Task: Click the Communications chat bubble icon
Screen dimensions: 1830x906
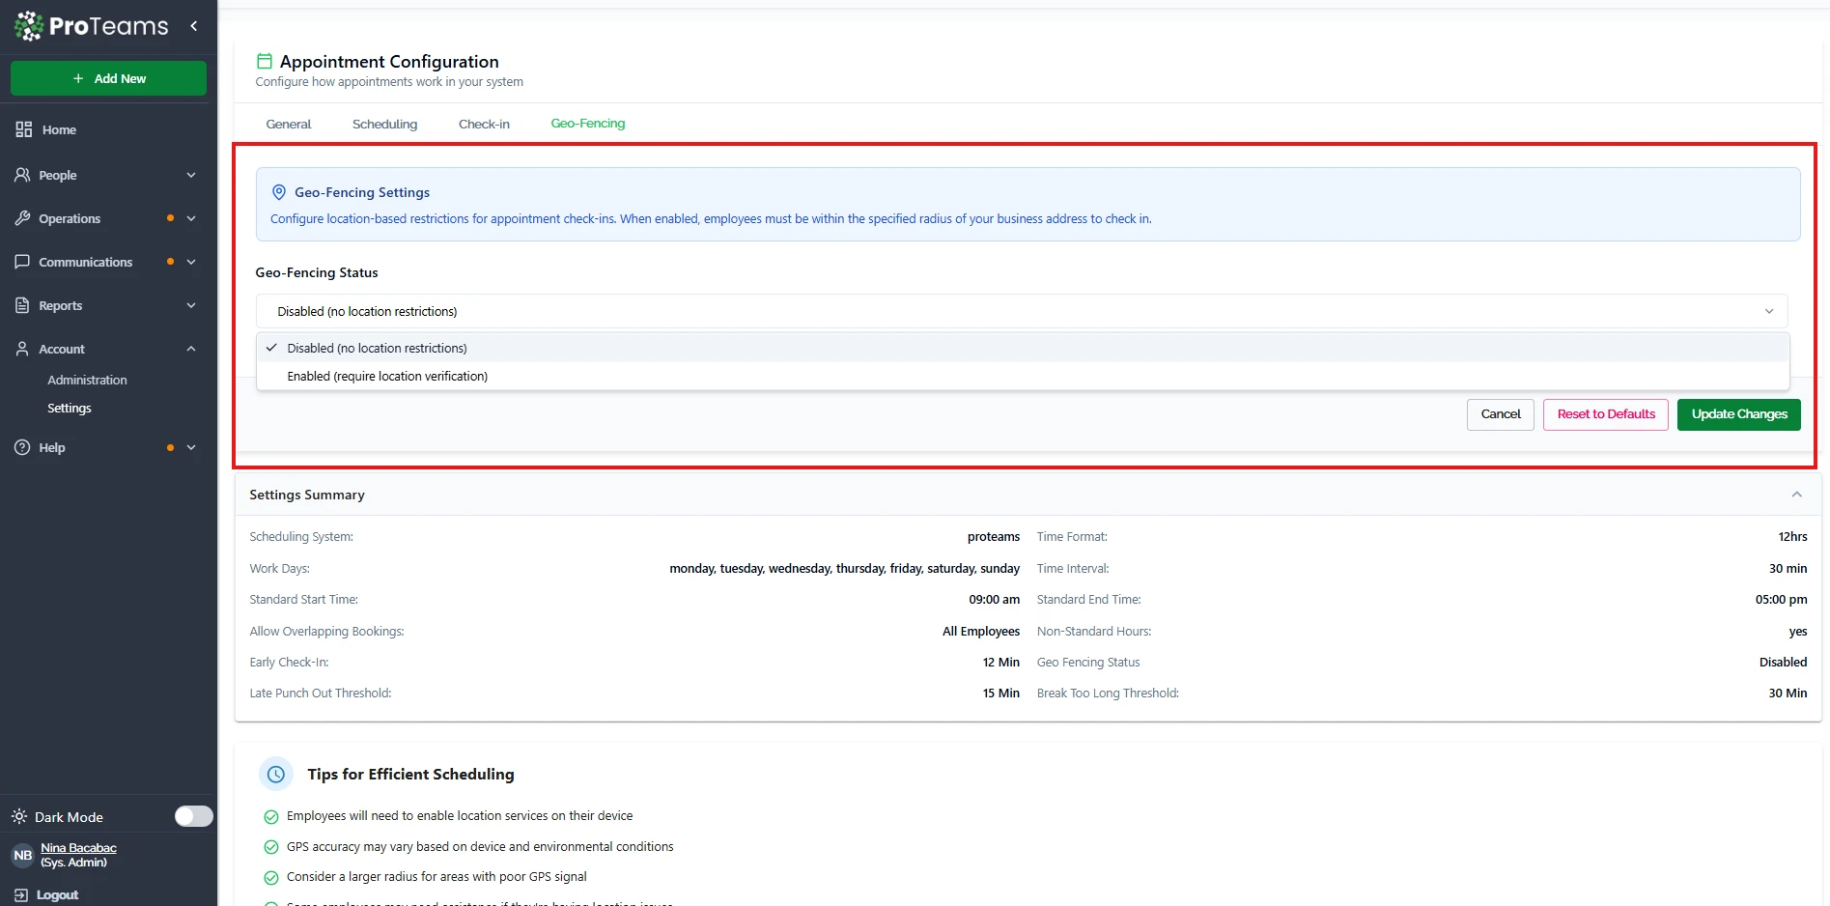Action: [x=23, y=262]
